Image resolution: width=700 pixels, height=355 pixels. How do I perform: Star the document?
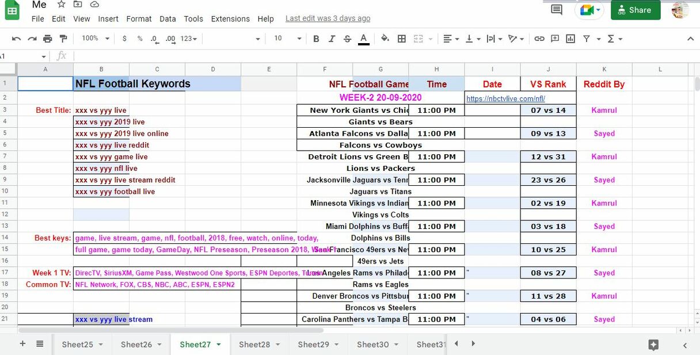point(61,4)
